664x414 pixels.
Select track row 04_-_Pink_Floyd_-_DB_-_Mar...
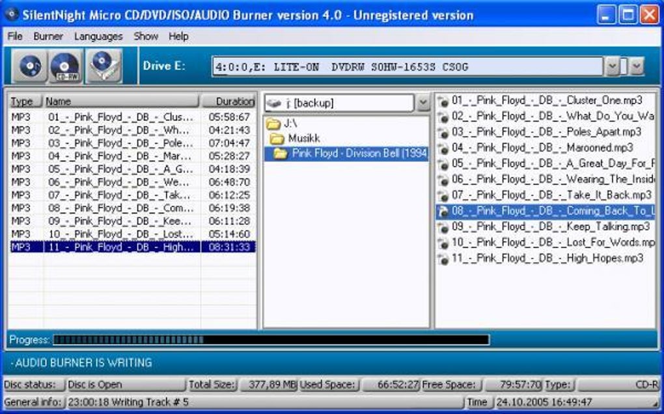coord(133,156)
